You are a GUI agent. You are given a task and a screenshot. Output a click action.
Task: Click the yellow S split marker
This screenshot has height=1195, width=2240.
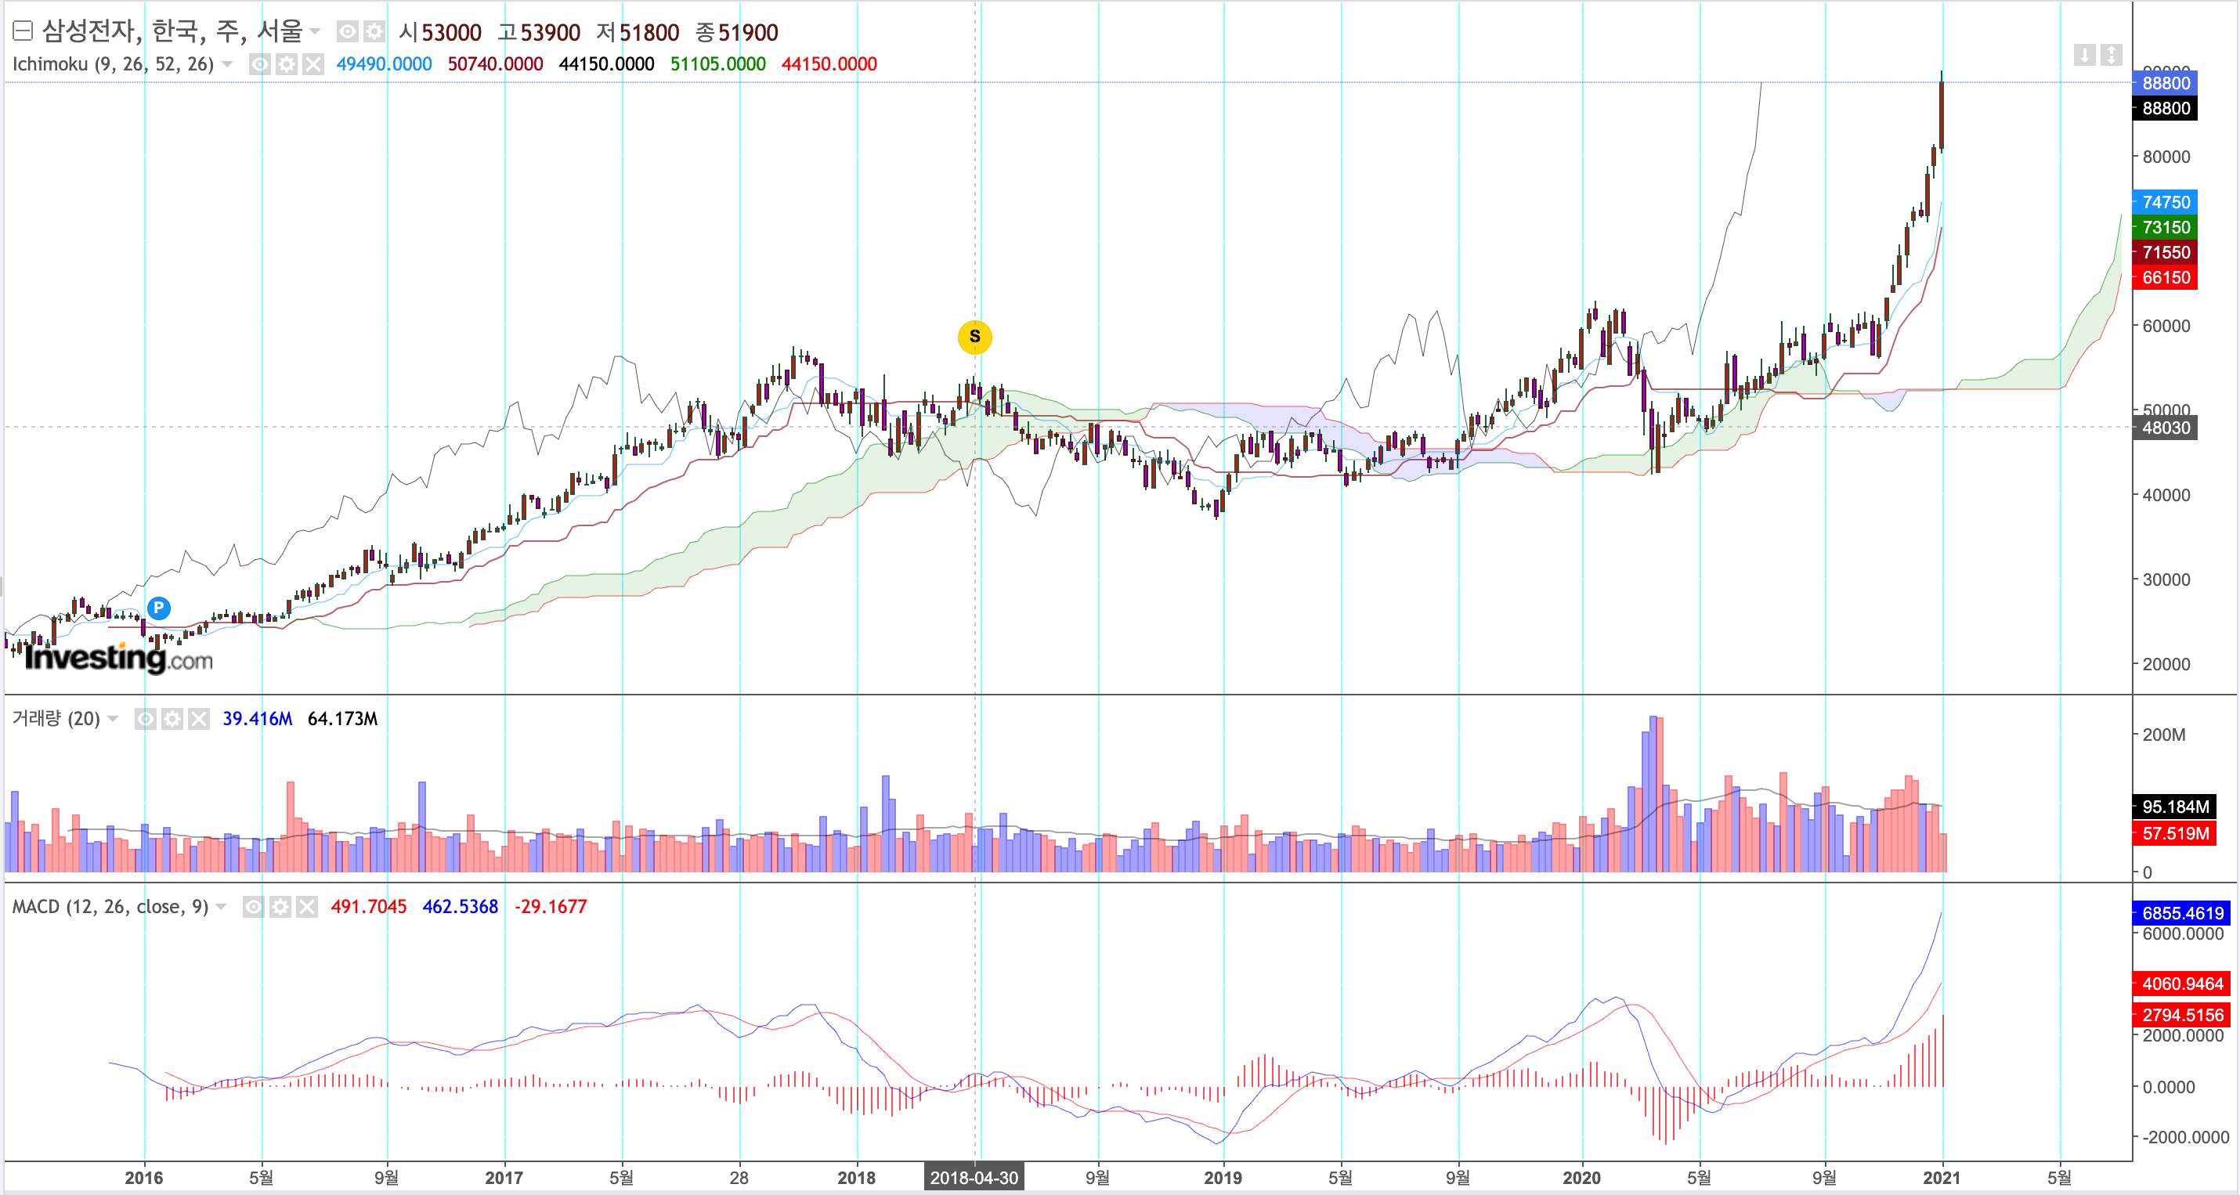coord(974,337)
